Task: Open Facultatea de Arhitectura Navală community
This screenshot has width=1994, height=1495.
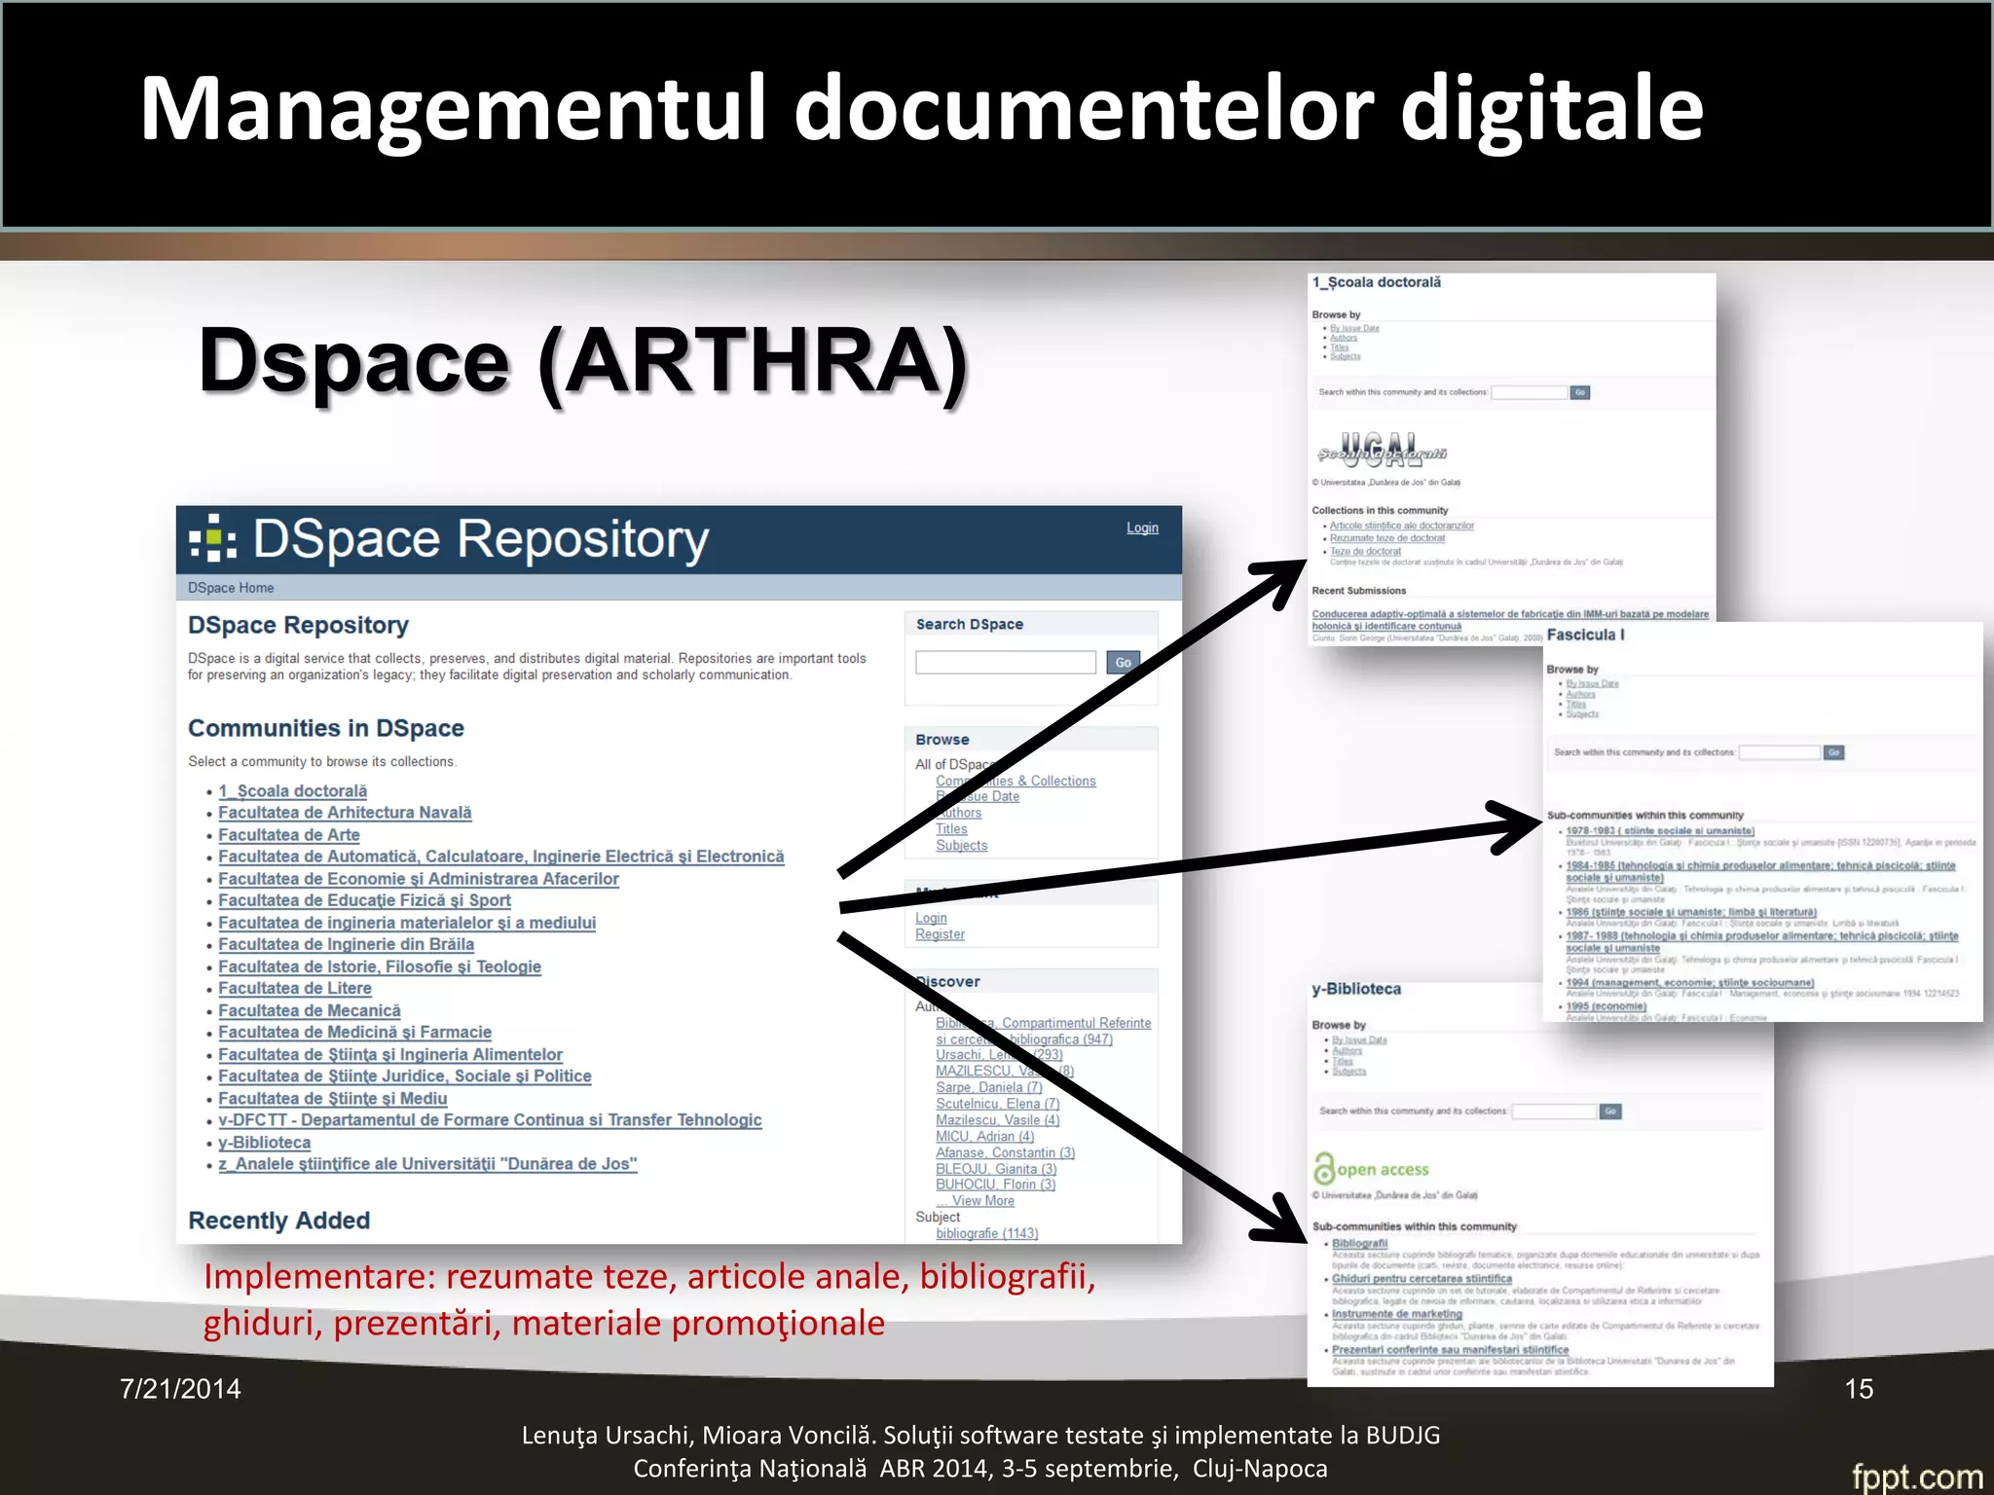Action: [x=345, y=813]
